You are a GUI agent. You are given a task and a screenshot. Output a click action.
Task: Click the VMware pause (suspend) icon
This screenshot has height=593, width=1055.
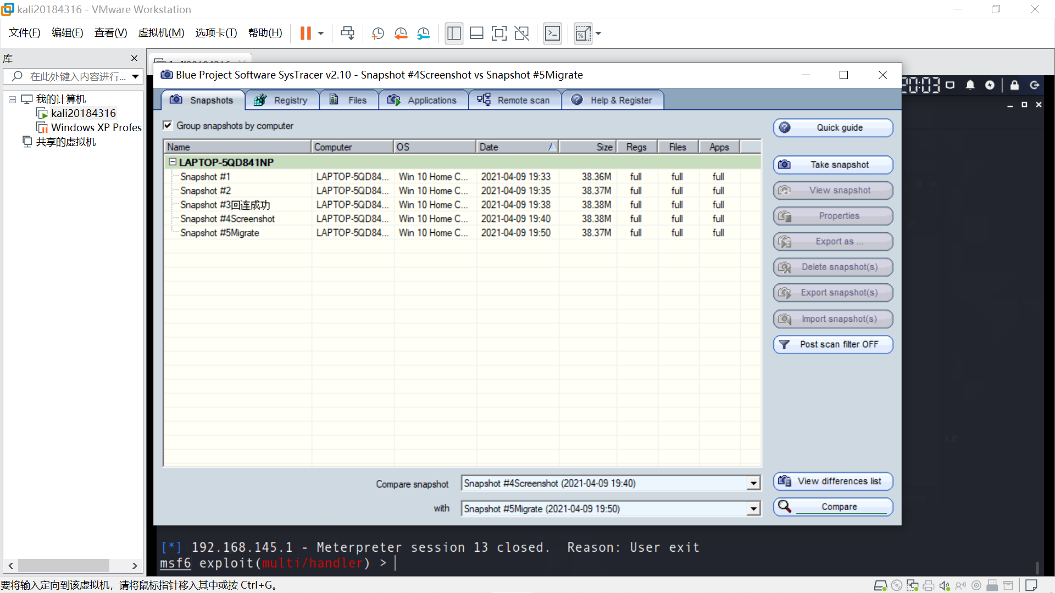coord(306,33)
